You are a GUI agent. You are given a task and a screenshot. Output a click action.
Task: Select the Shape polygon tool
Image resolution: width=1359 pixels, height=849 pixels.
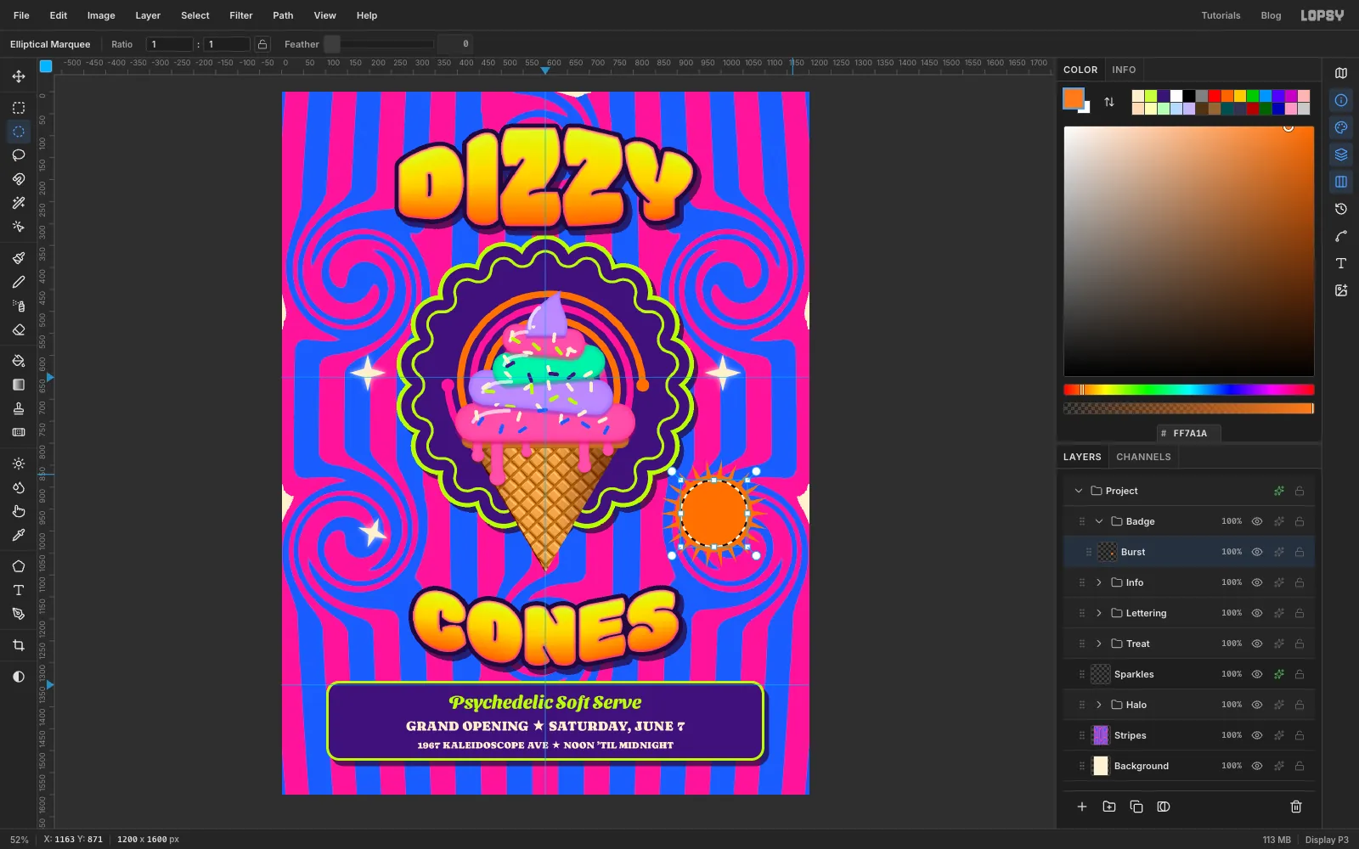tap(19, 566)
